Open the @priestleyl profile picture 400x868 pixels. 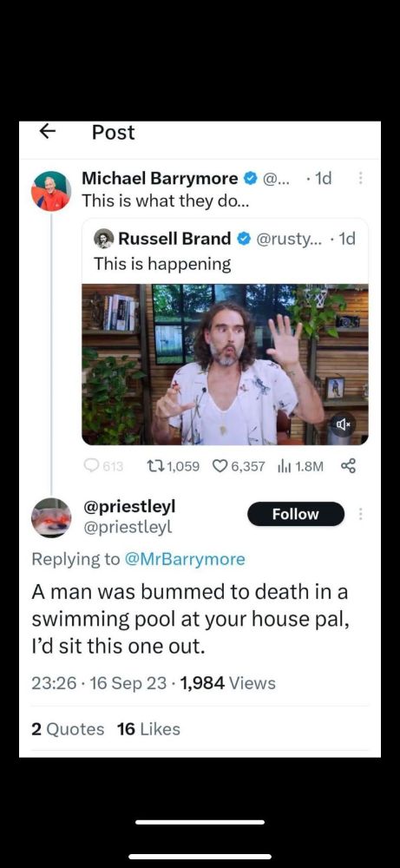[x=51, y=517]
